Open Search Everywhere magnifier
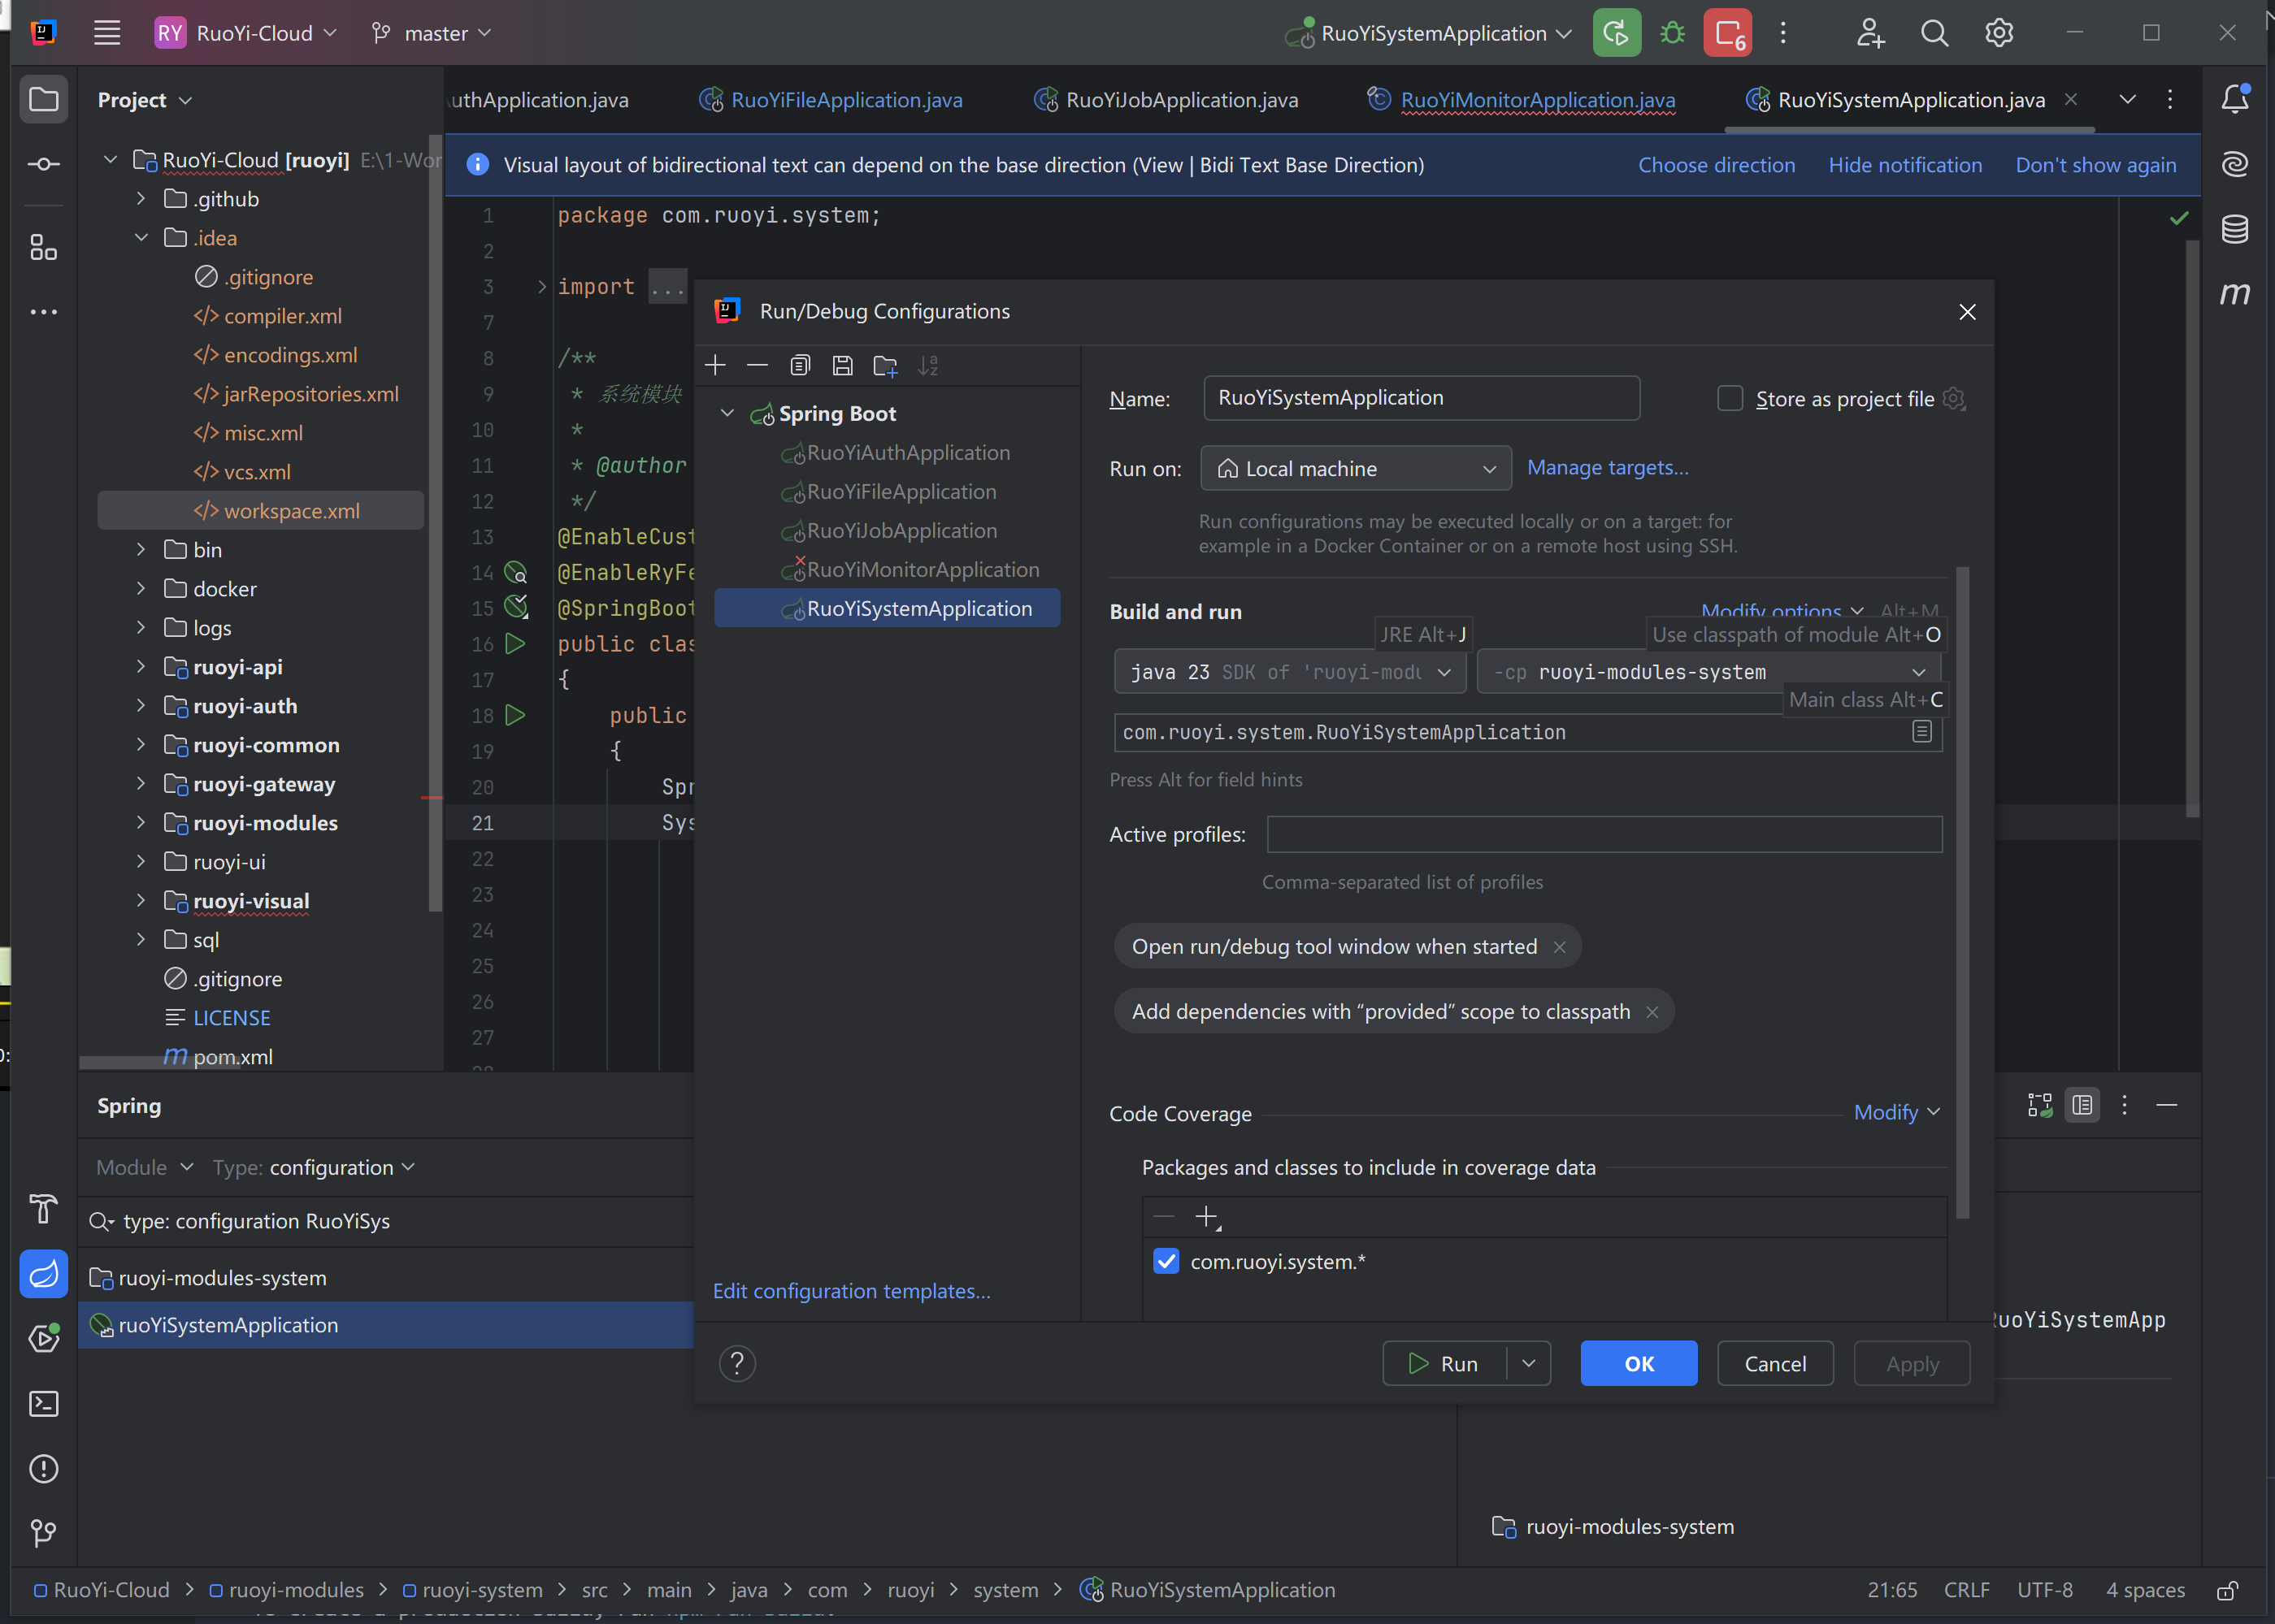2275x1624 pixels. (x=1934, y=33)
